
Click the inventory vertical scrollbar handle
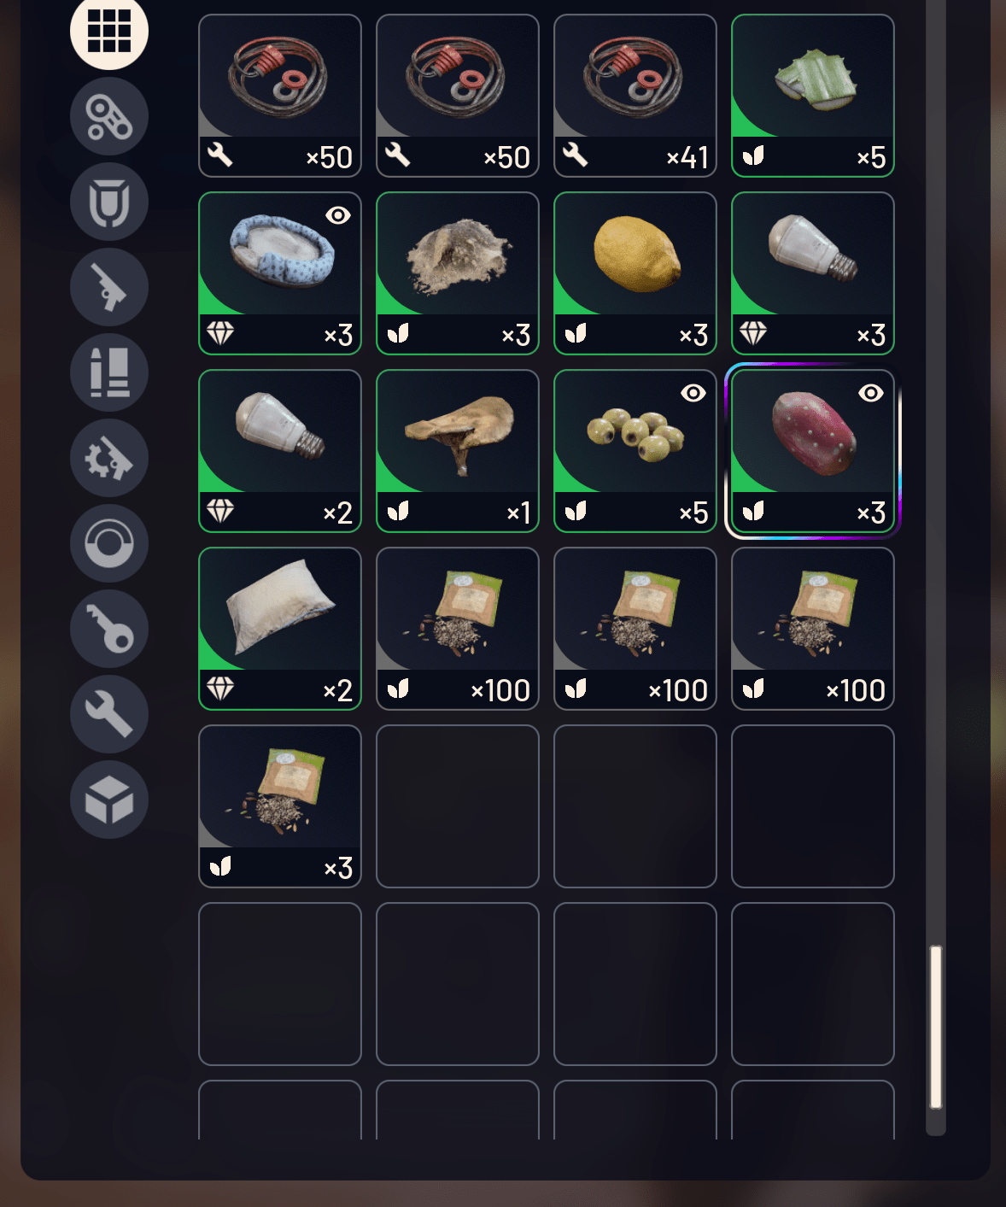coord(936,1027)
